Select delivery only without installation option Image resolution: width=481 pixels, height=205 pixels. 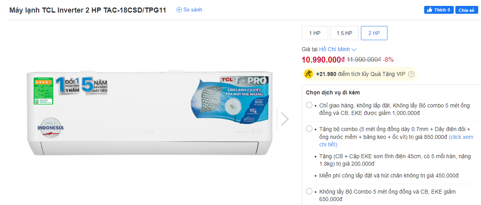click(309, 105)
